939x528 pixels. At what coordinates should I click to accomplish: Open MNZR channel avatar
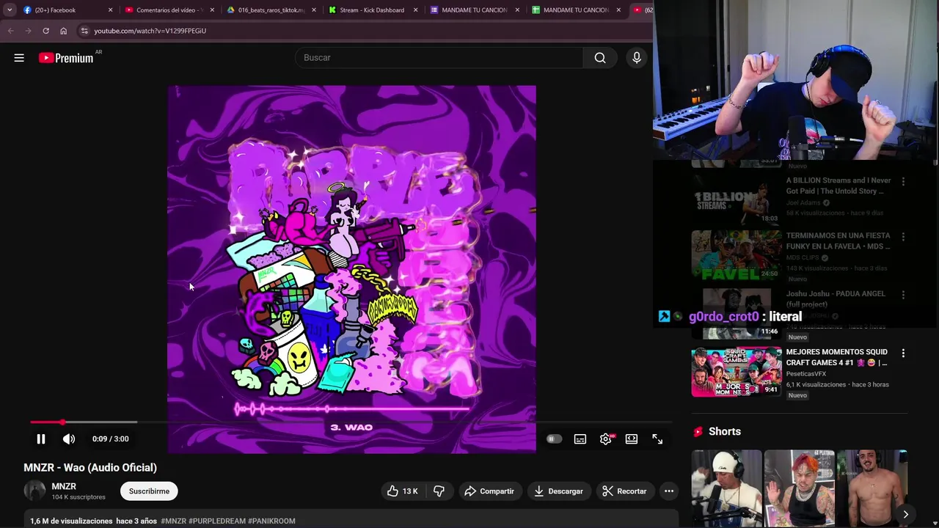pos(34,491)
